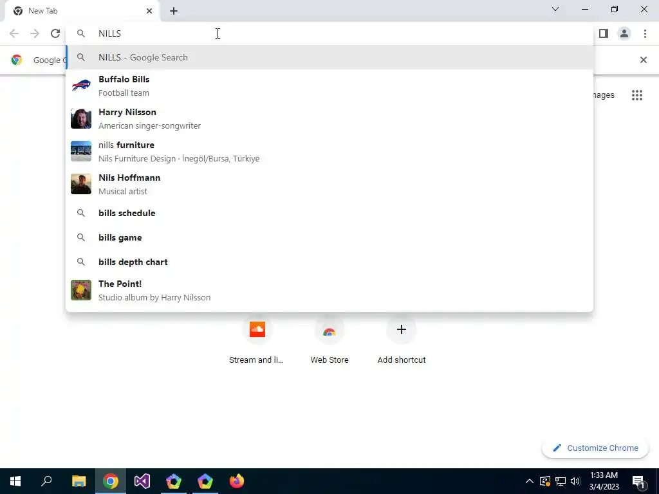Screen dimensions: 659x494
Task: Open the clock showing 1:33 AM
Action: [x=604, y=481]
